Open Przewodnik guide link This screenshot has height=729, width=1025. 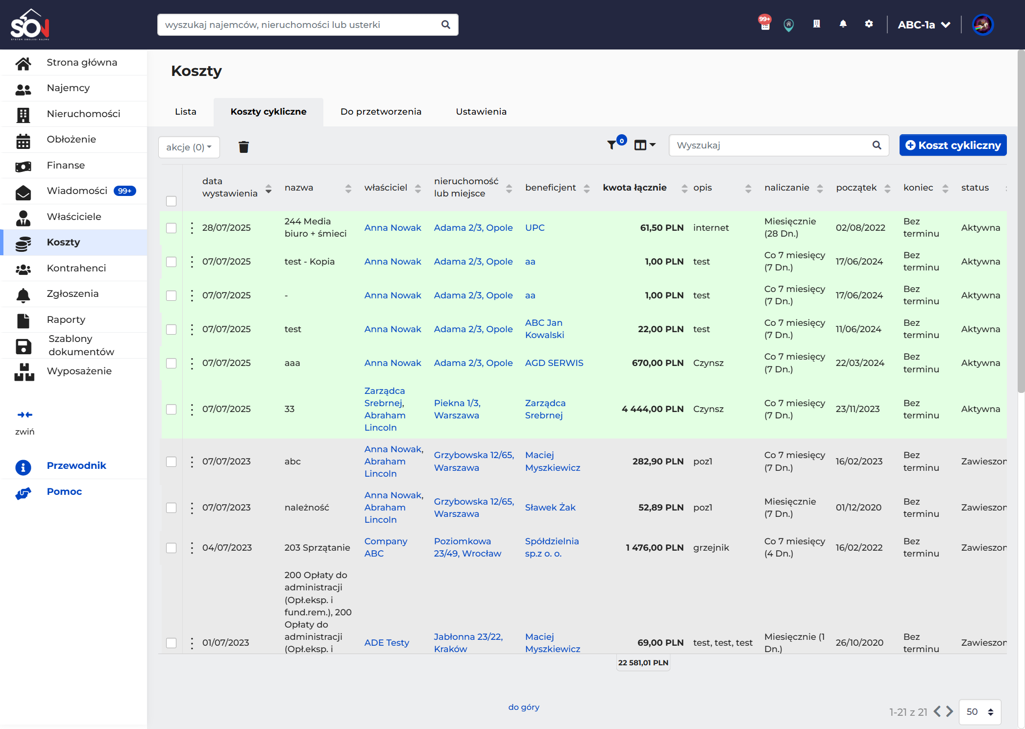[x=76, y=465]
